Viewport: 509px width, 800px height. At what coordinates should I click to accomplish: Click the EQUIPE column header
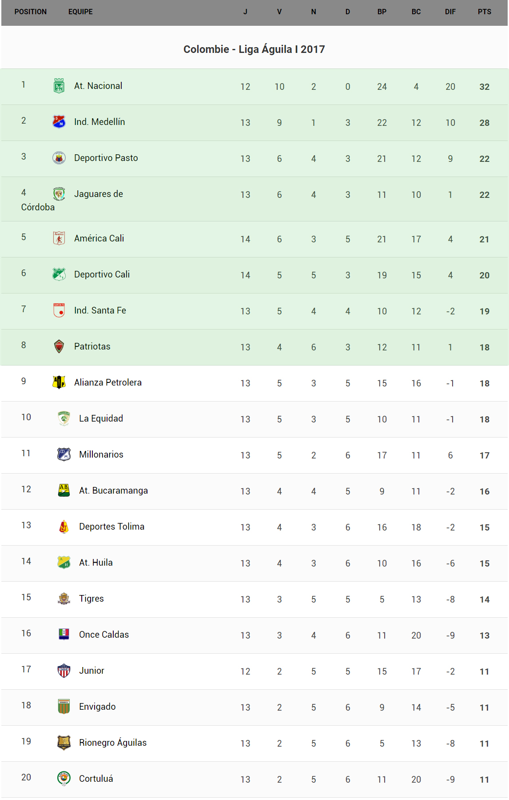(80, 12)
